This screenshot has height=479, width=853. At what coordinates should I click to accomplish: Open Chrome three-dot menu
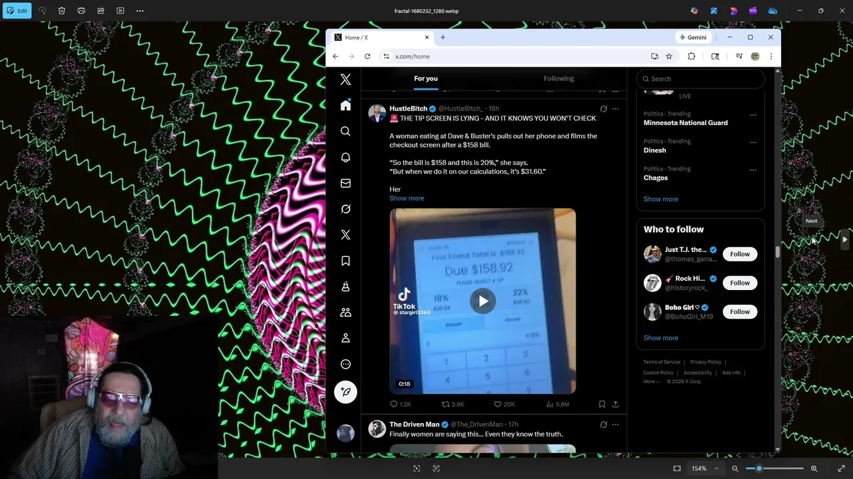tap(771, 57)
